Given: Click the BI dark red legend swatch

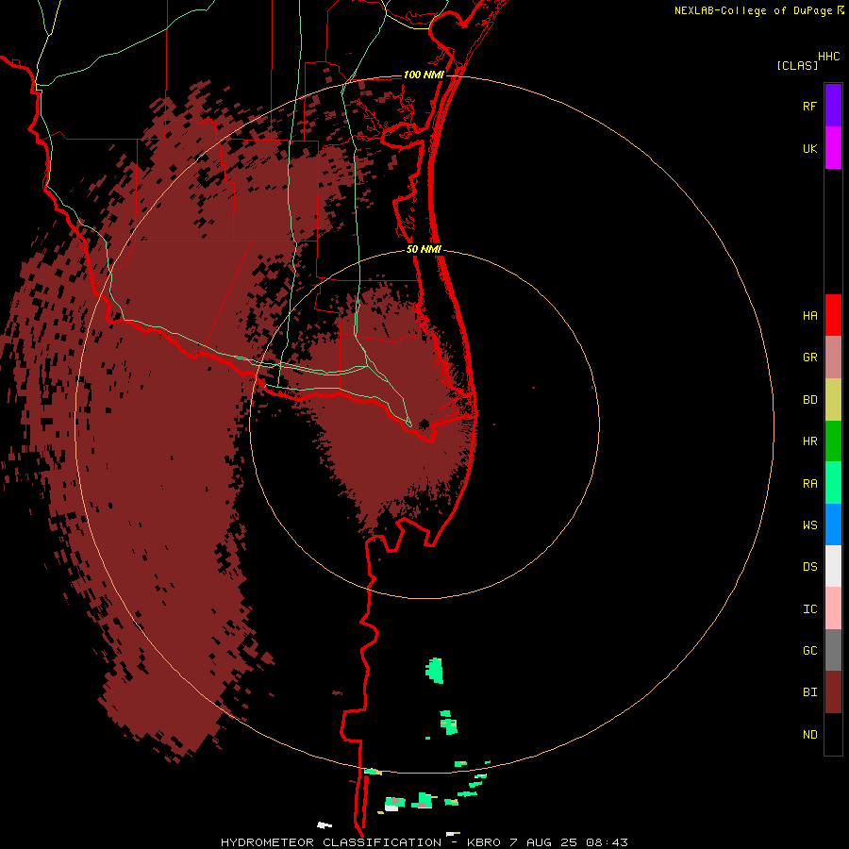Looking at the screenshot, I should 833,692.
